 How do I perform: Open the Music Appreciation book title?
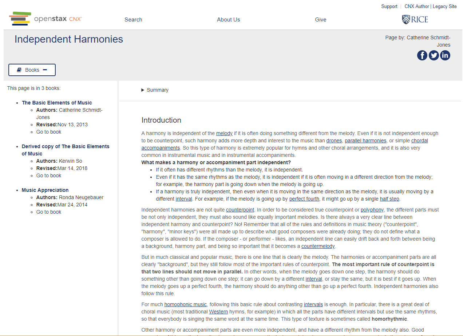(45, 190)
